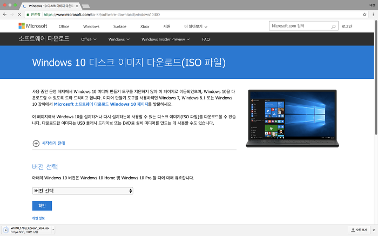Click the laptop Windows 10 image

[x=293, y=118]
